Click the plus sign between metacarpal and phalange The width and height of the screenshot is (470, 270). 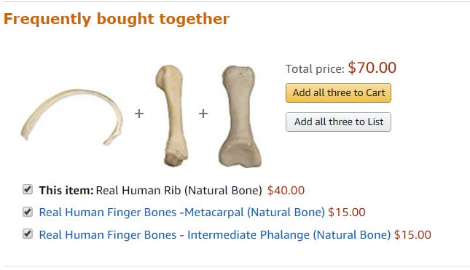pyautogui.click(x=203, y=114)
